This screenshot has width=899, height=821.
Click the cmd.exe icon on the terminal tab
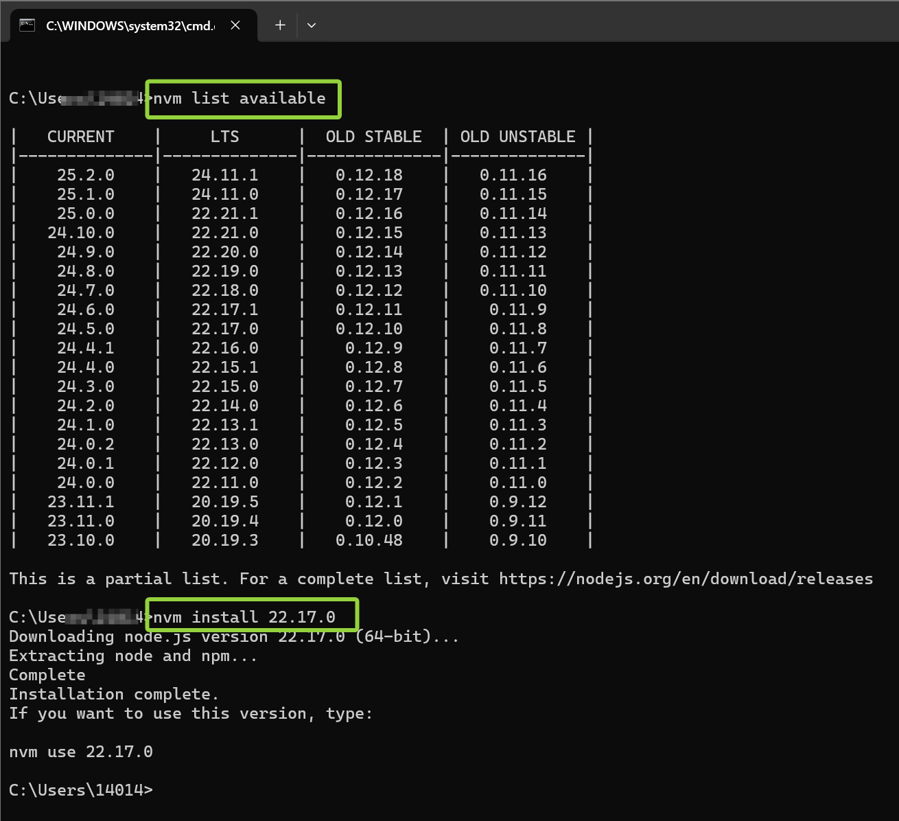[27, 25]
